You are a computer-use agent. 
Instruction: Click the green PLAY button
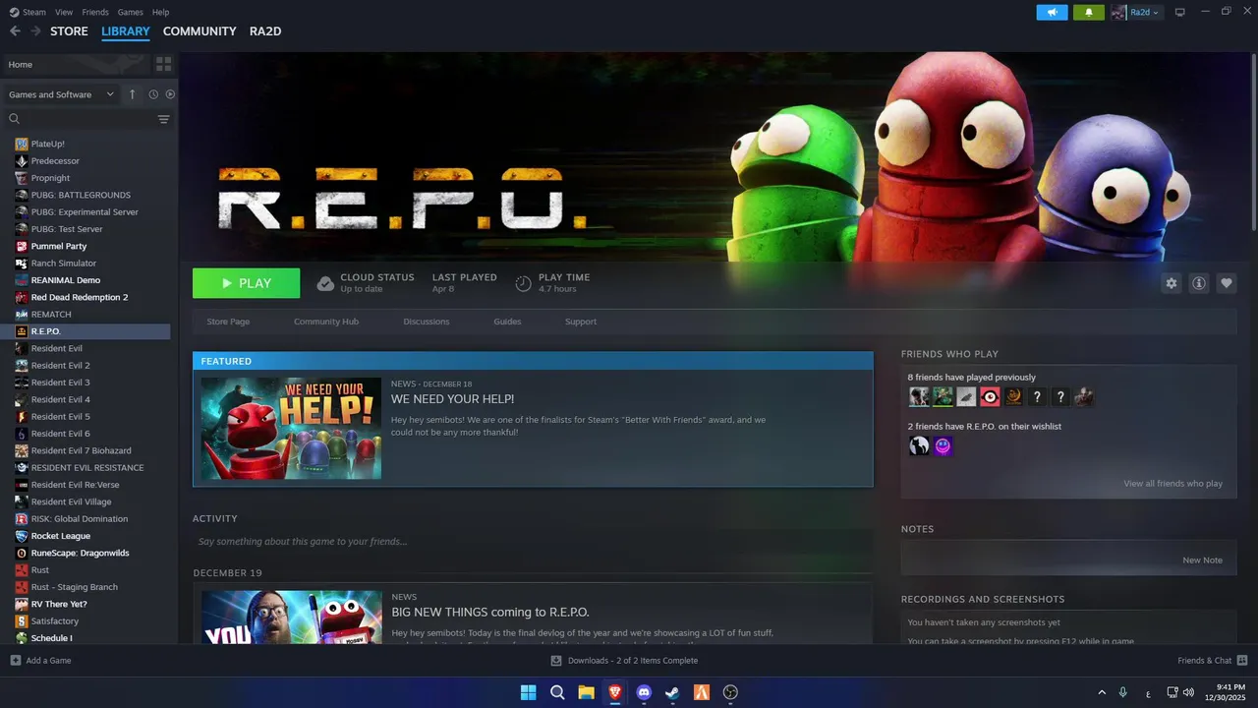(x=246, y=283)
